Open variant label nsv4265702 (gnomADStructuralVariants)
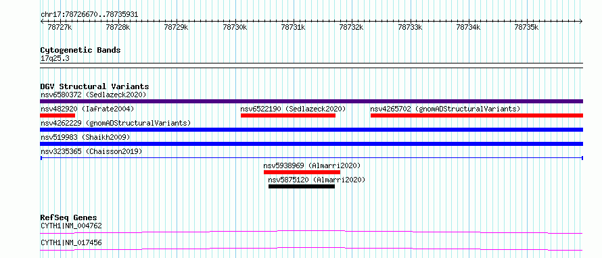The width and height of the screenshot is (602, 258). pyautogui.click(x=445, y=109)
